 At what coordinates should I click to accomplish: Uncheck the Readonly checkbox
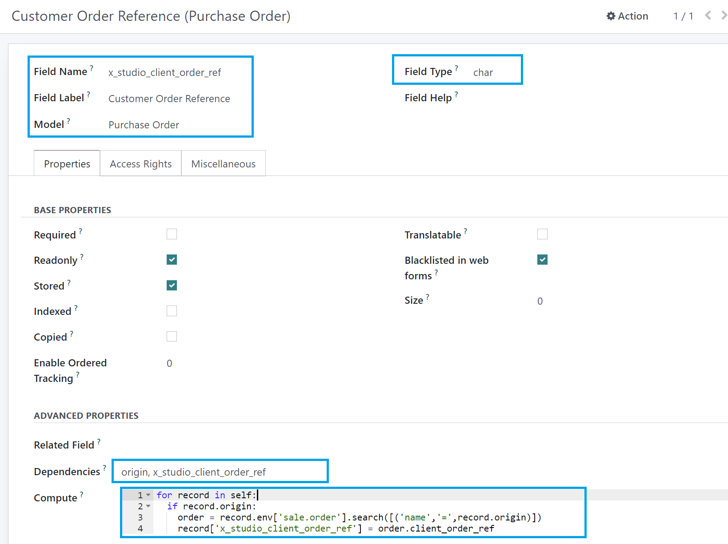click(x=172, y=260)
